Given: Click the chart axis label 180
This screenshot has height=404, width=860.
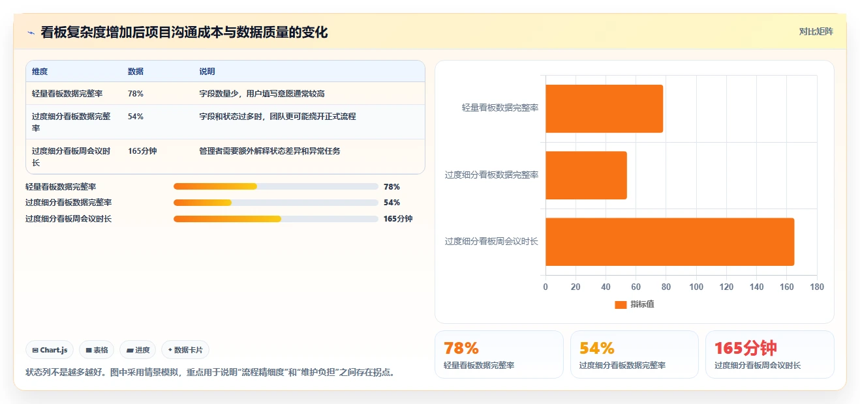Looking at the screenshot, I should point(817,287).
